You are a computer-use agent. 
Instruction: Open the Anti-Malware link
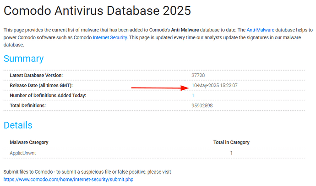pos(260,30)
